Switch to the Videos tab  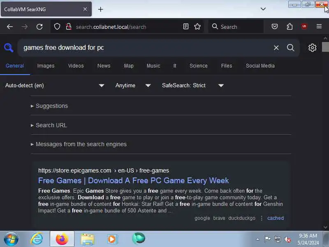(76, 66)
